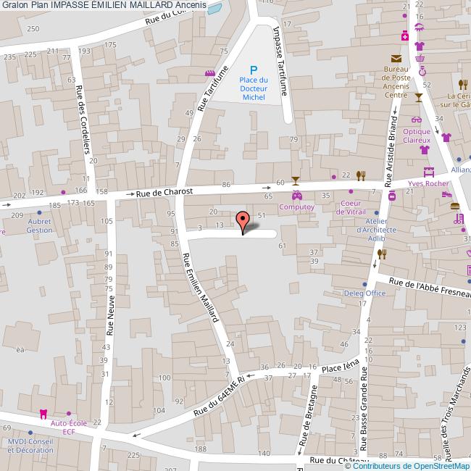Image resolution: width=471 pixels, height=471 pixels.
Task: Click the Computoy gamepad icon
Action: [296, 195]
